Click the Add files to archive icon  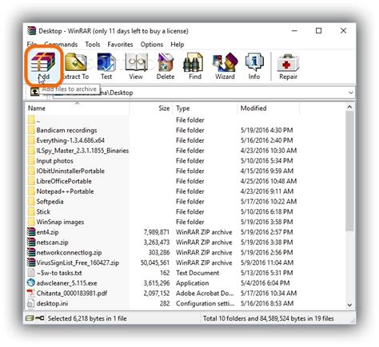[x=43, y=62]
